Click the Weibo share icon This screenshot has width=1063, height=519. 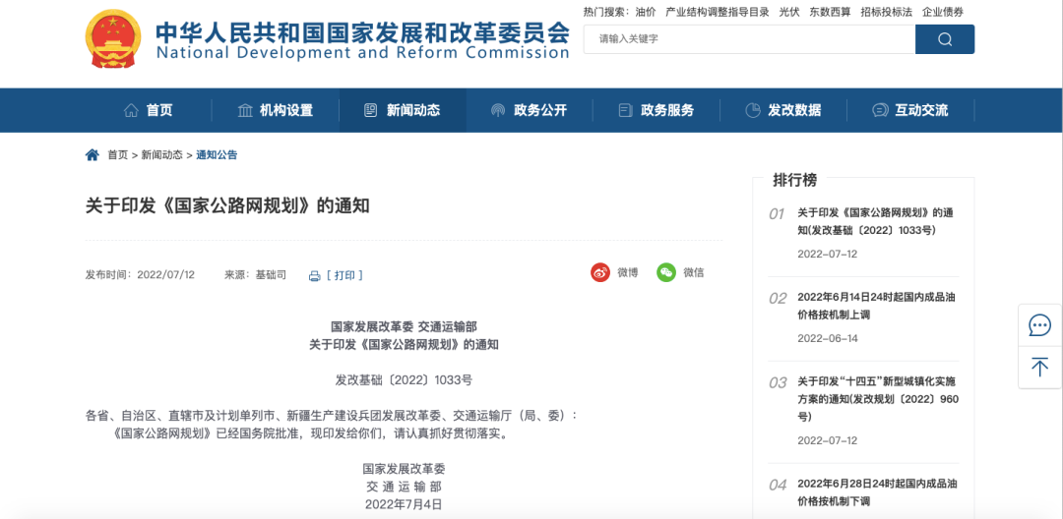[600, 272]
